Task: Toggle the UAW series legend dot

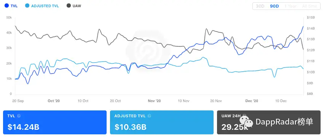Action: point(69,6)
